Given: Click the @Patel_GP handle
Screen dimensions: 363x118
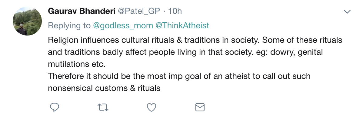Looking at the screenshot, I should pos(139,11).
